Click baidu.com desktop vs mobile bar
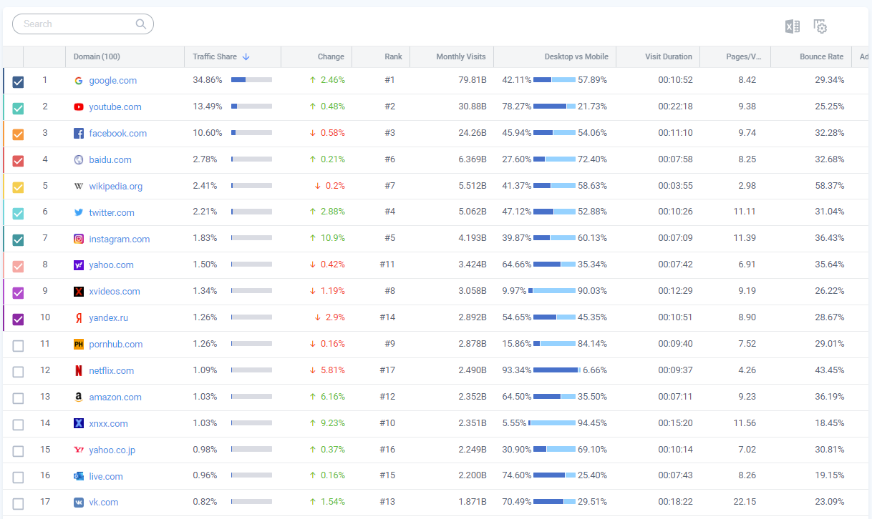The height and width of the screenshot is (519, 872). (555, 159)
